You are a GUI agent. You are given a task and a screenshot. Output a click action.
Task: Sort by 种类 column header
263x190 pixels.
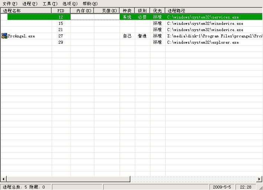127,11
